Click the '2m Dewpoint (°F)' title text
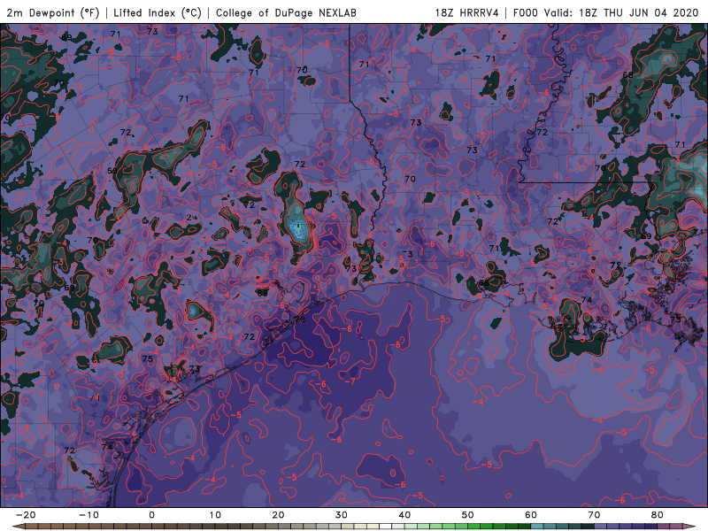The width and height of the screenshot is (708, 531). 53,12
